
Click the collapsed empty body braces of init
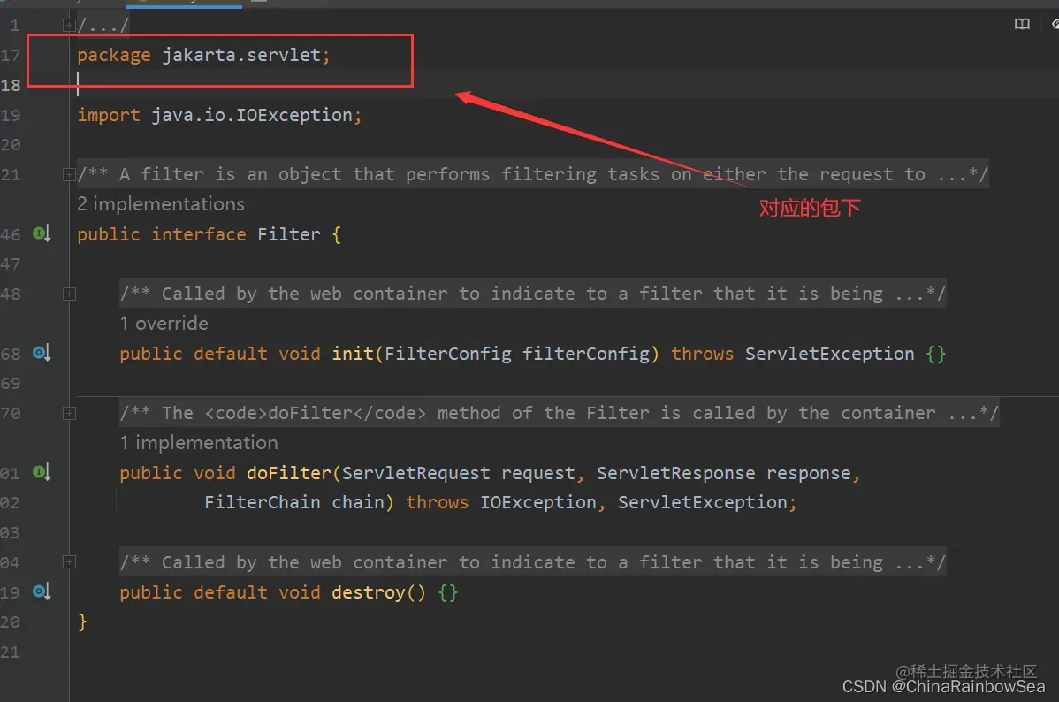point(935,354)
